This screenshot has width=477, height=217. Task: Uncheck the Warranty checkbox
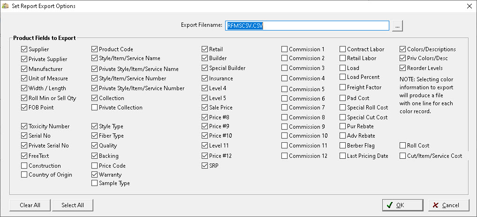point(95,175)
